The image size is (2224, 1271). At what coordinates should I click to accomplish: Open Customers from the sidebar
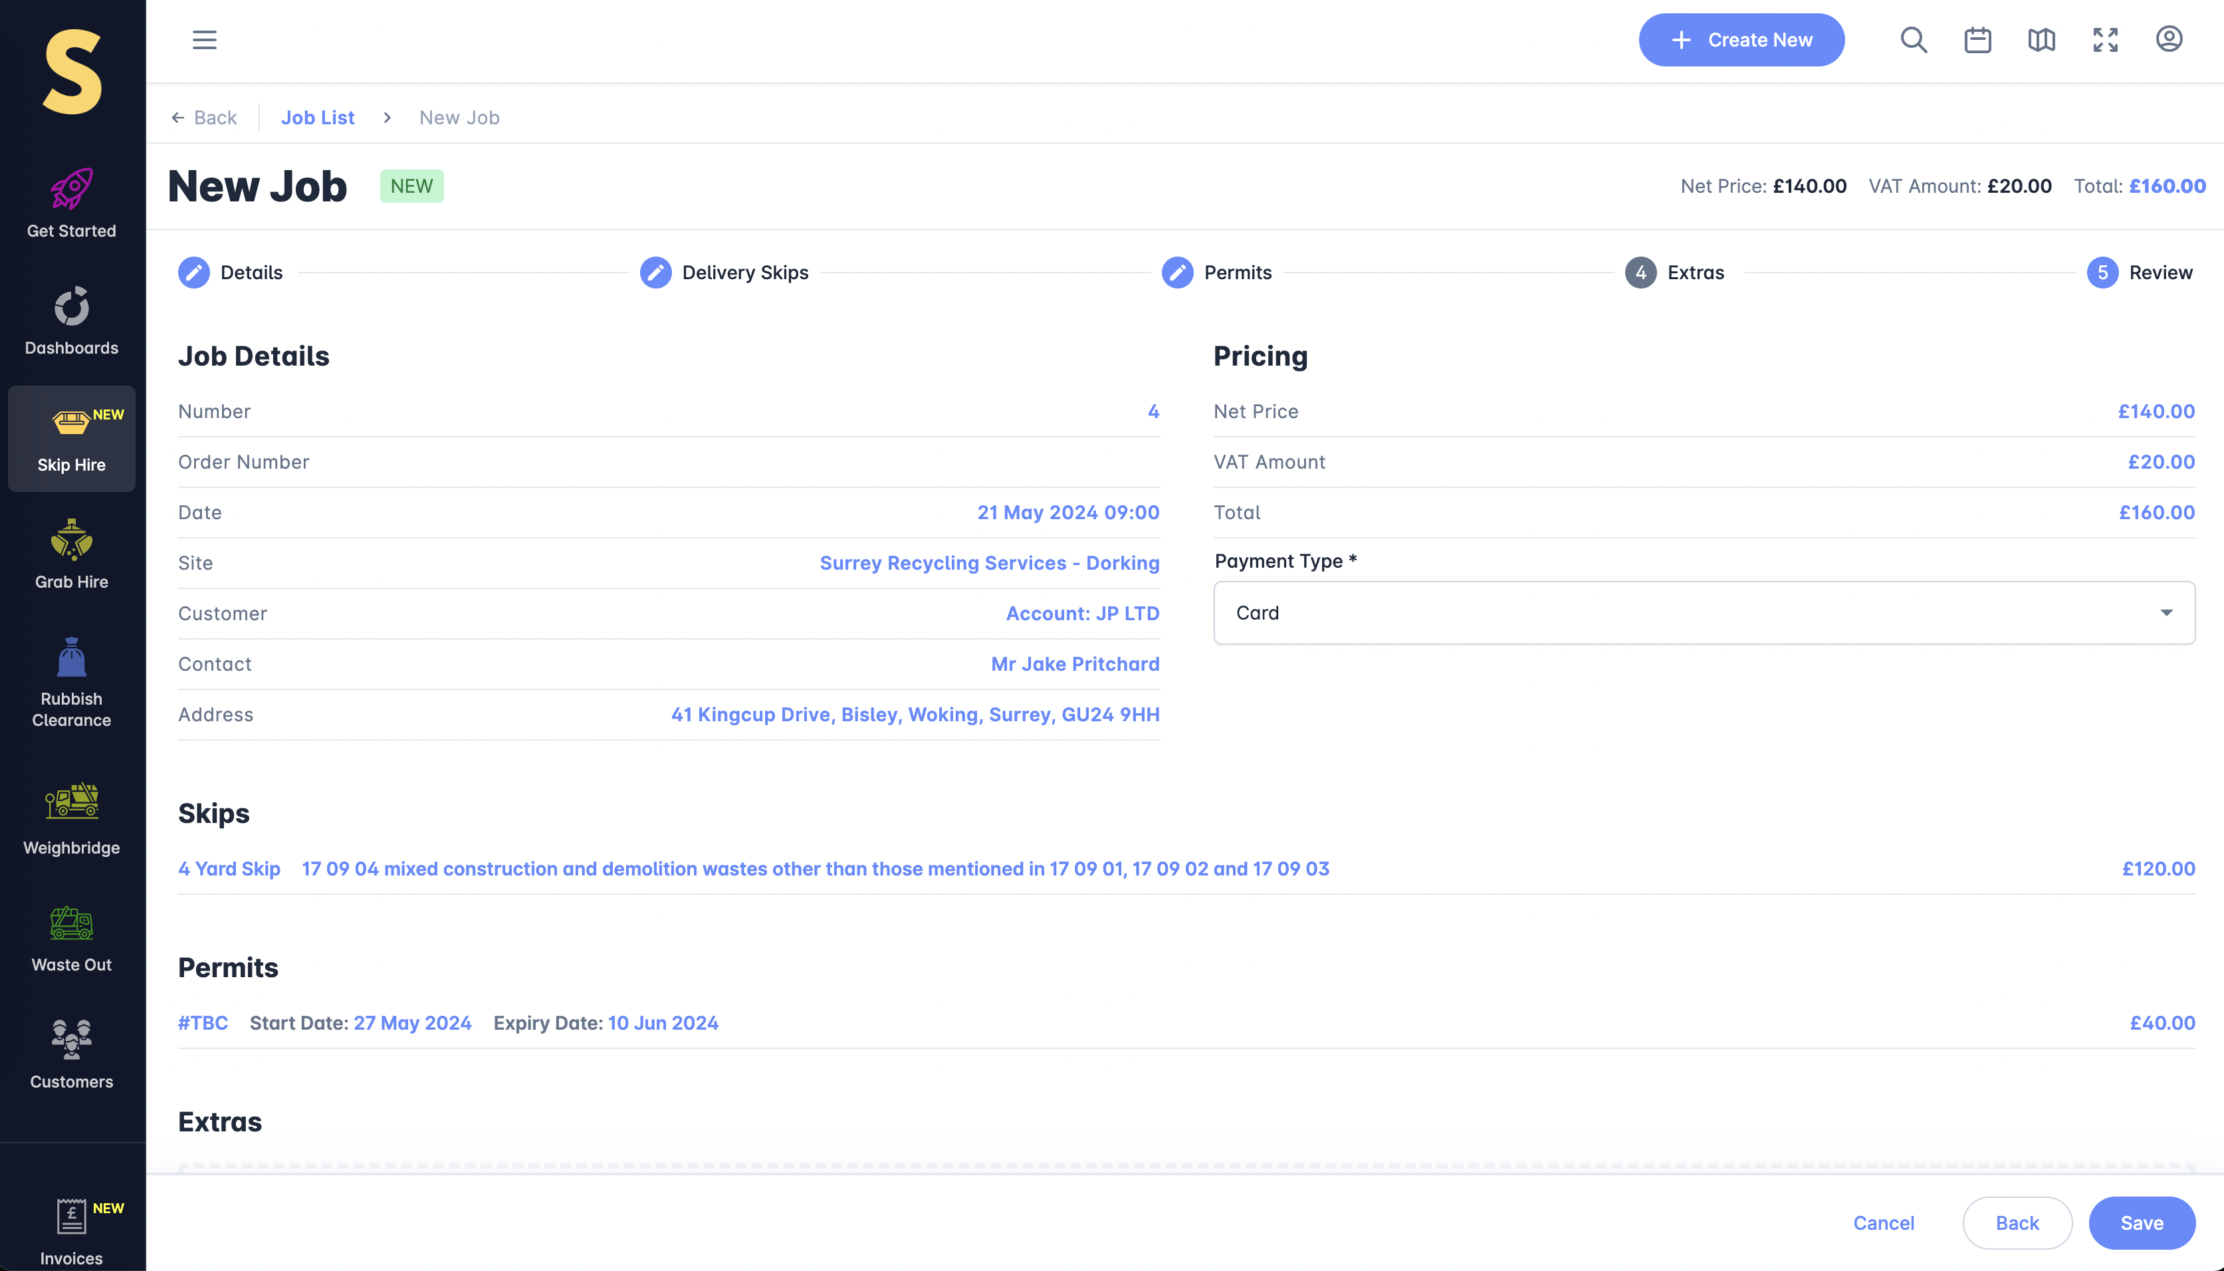pos(72,1054)
